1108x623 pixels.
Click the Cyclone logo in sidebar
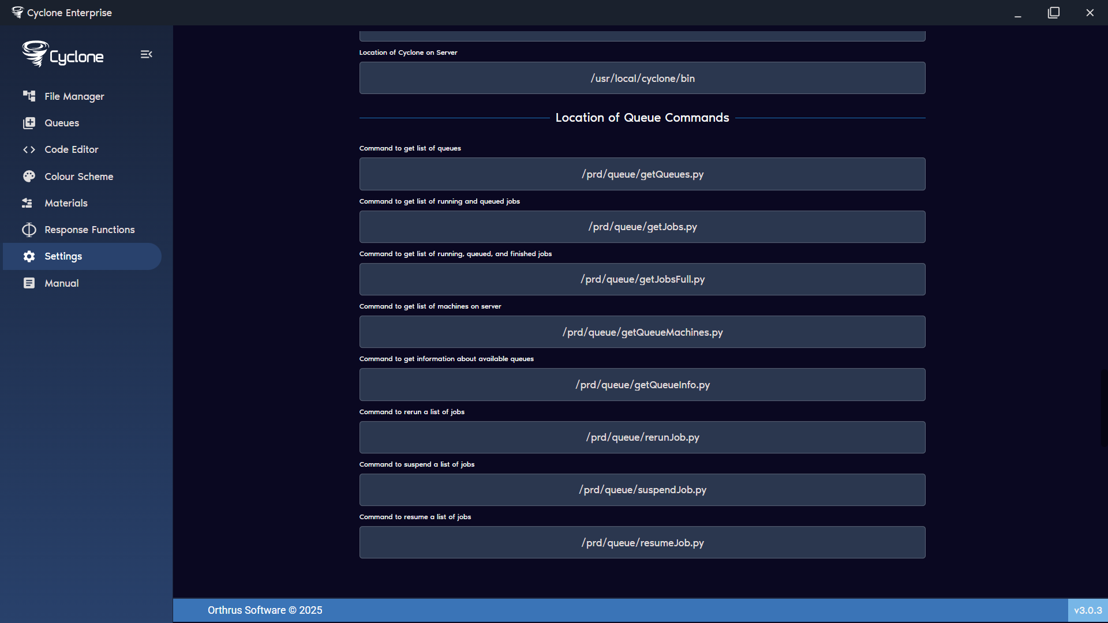pyautogui.click(x=63, y=54)
